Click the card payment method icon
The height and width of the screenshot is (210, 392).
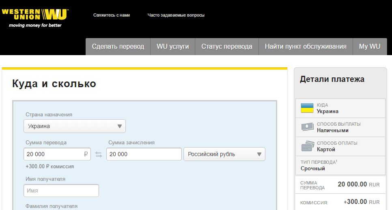pos(307,146)
